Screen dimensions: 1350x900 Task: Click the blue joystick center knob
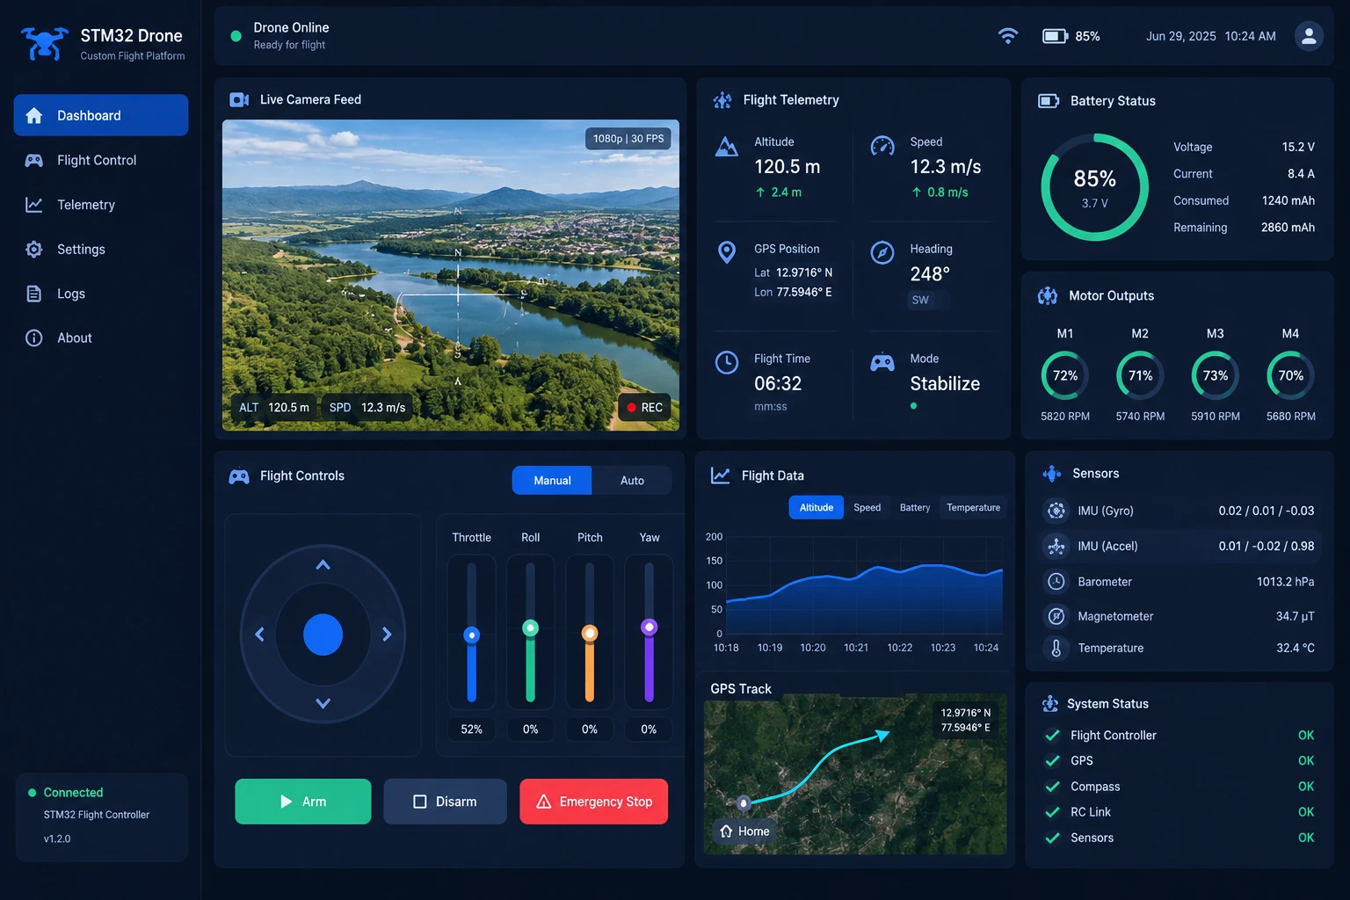coord(323,635)
